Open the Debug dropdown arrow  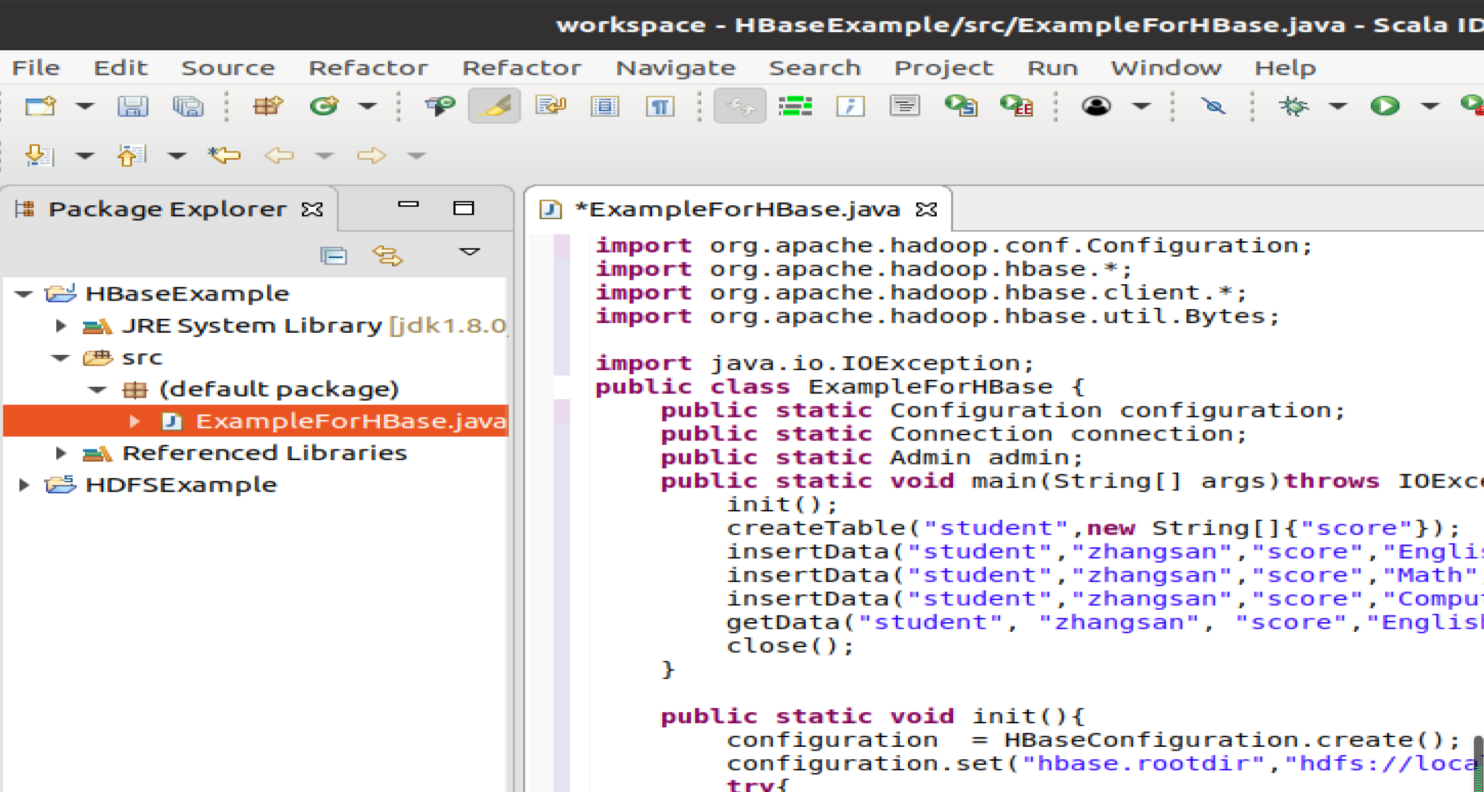pos(1337,106)
